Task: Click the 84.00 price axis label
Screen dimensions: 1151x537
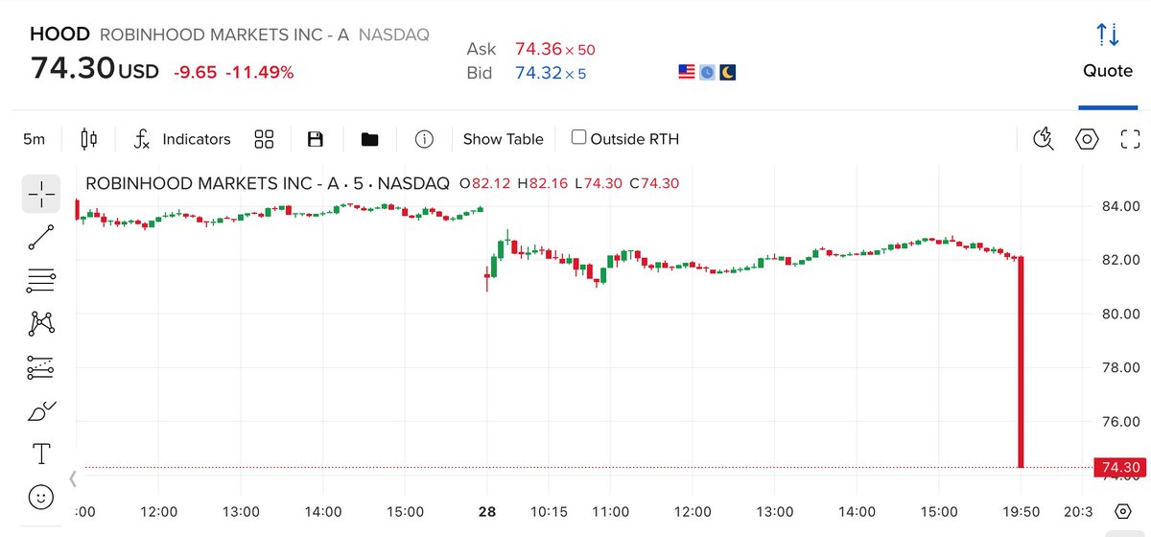Action: [1118, 205]
